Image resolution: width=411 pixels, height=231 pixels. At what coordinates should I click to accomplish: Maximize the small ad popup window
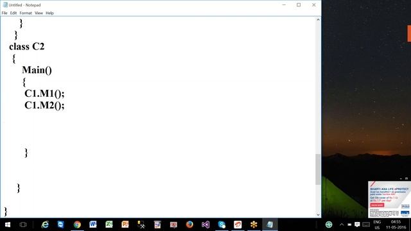407,178
